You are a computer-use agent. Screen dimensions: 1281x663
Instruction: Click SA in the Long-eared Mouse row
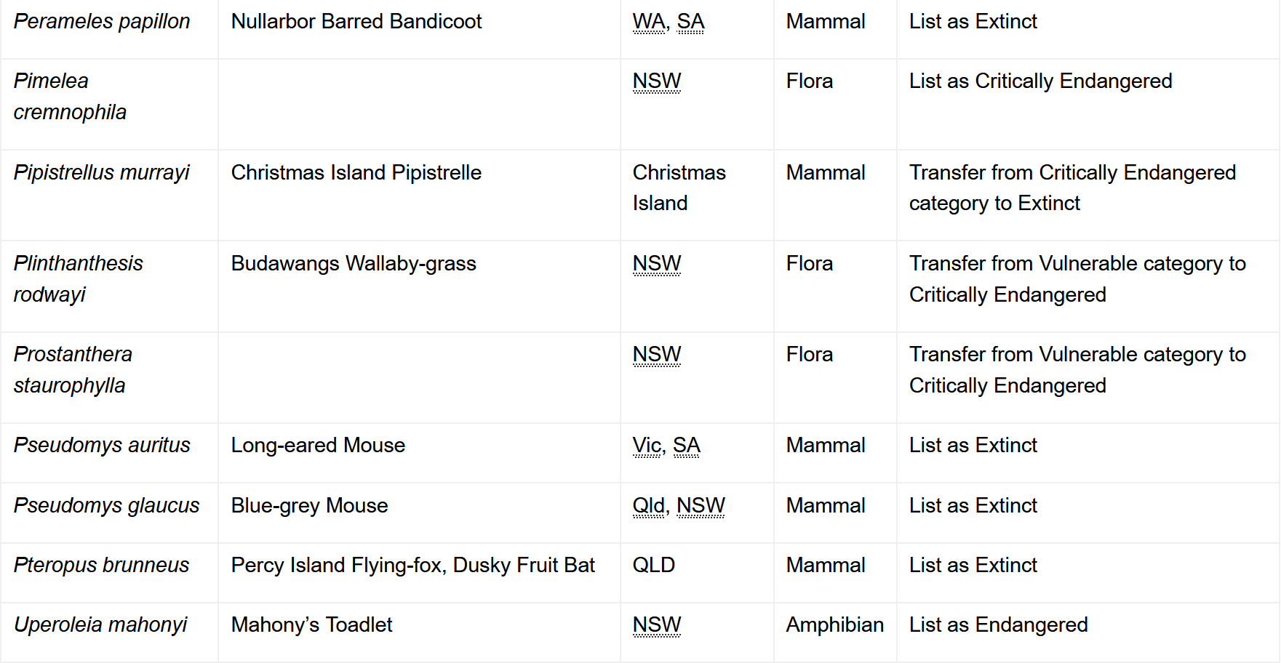coord(686,446)
